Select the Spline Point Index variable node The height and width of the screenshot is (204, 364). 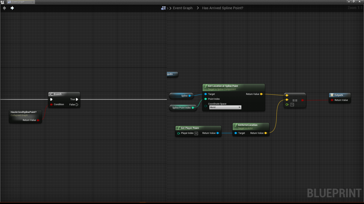click(x=183, y=108)
